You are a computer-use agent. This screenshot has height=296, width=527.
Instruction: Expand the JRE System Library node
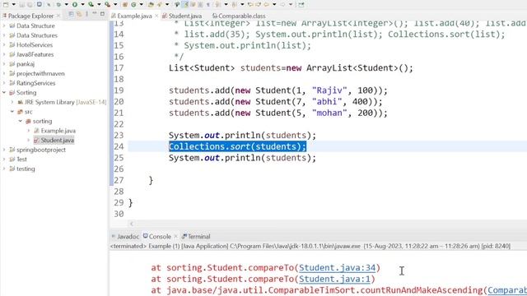[12, 102]
